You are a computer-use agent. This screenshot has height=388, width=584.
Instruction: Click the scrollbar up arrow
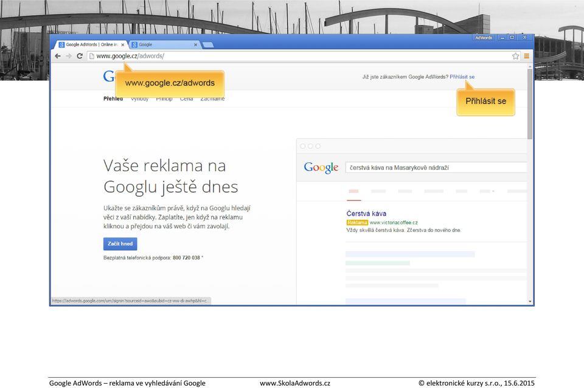[x=530, y=67]
